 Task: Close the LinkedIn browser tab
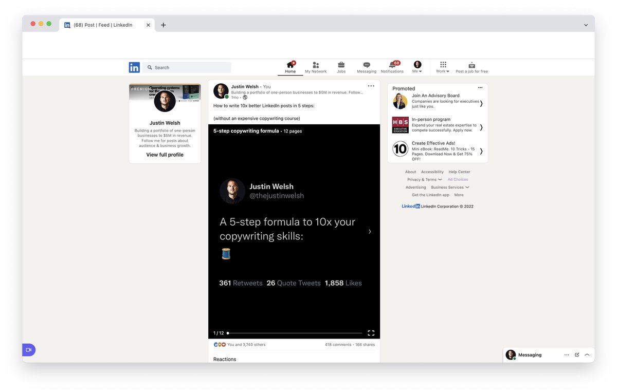[x=148, y=25]
